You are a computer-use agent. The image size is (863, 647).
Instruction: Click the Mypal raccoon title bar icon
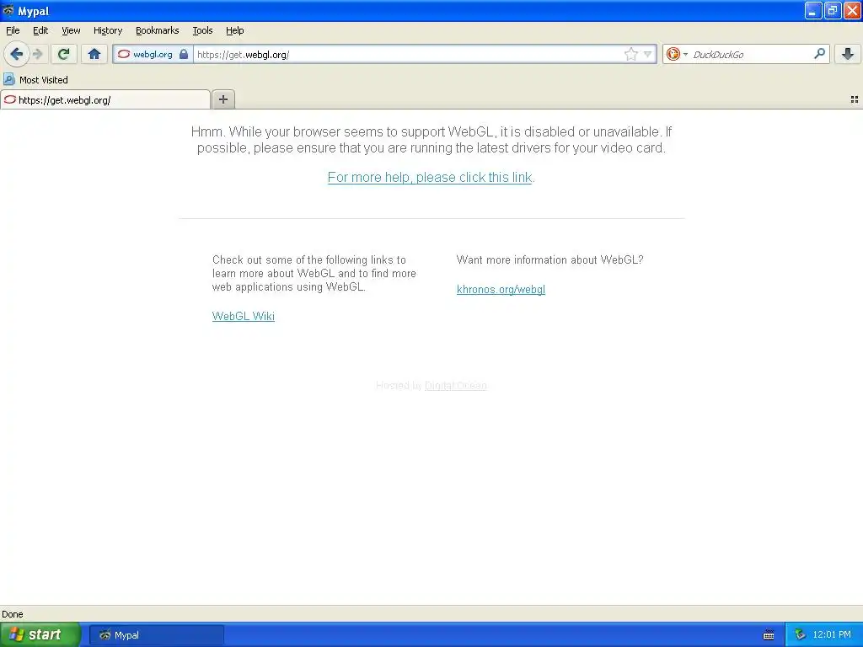(x=8, y=10)
